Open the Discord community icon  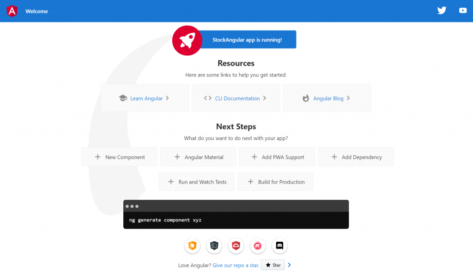point(279,246)
